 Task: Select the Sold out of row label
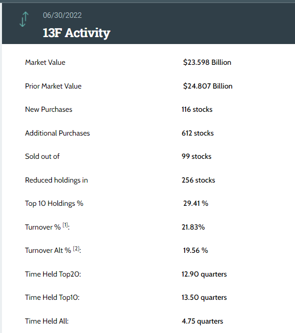tap(42, 156)
